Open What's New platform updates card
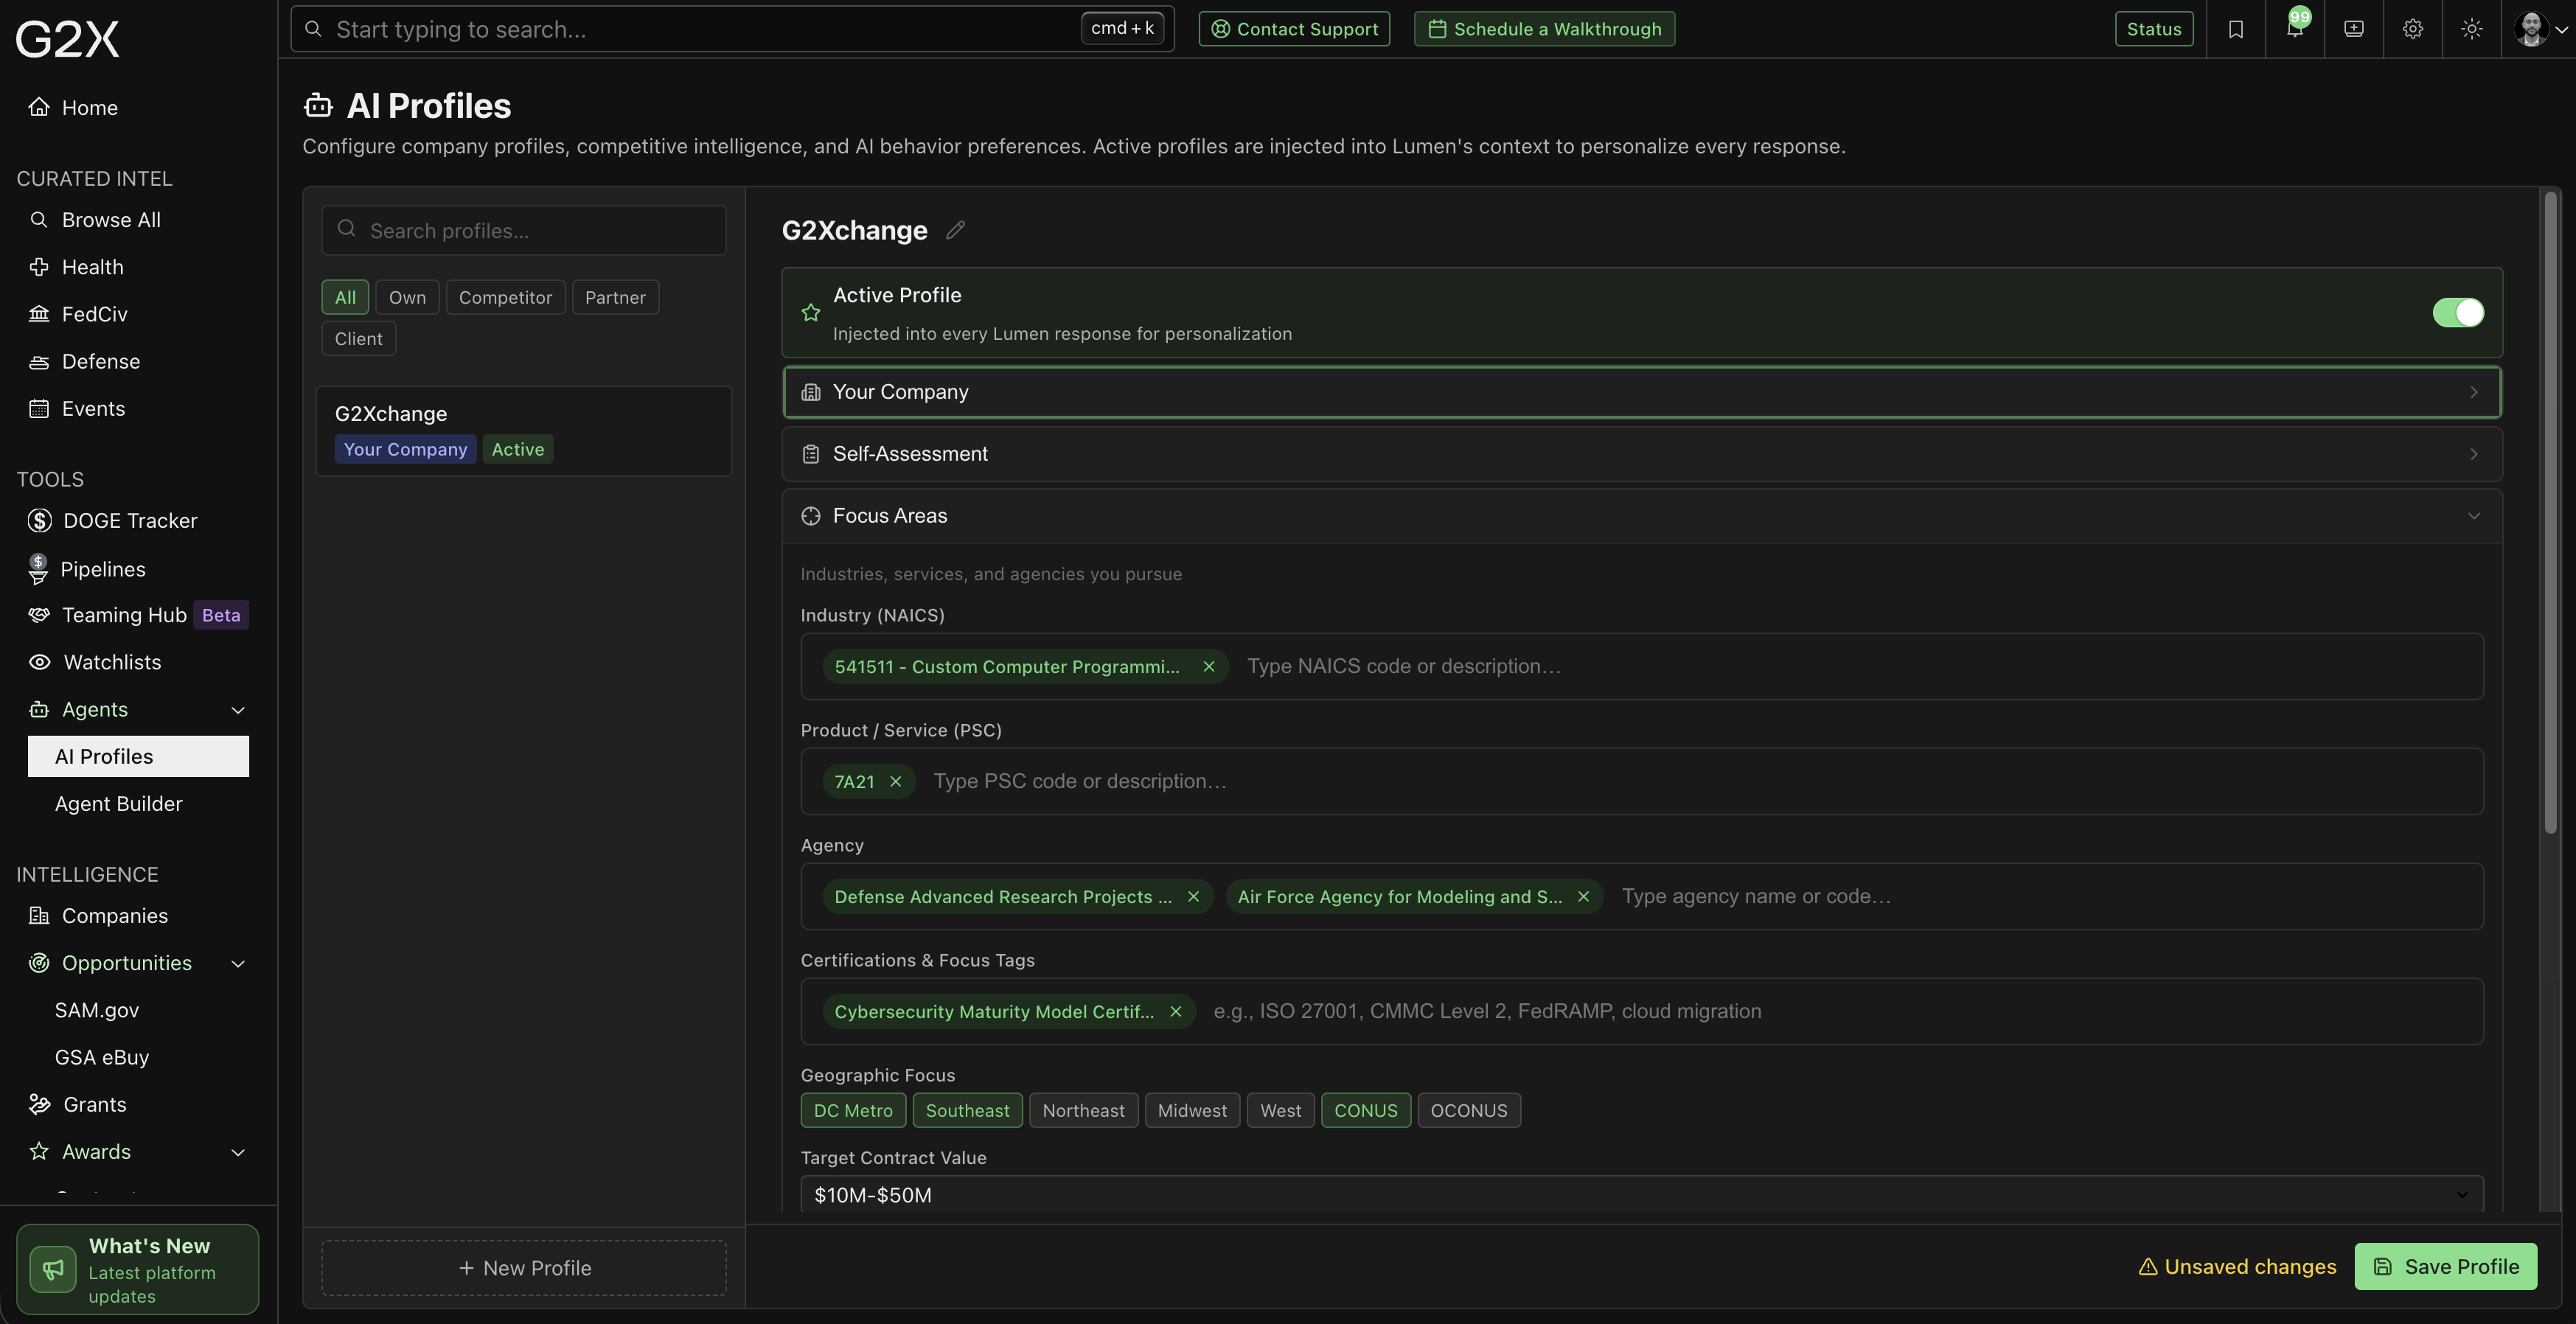2576x1324 pixels. coord(138,1270)
